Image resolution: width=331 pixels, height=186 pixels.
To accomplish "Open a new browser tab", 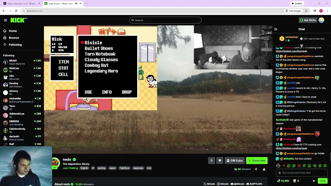I will click(86, 4).
